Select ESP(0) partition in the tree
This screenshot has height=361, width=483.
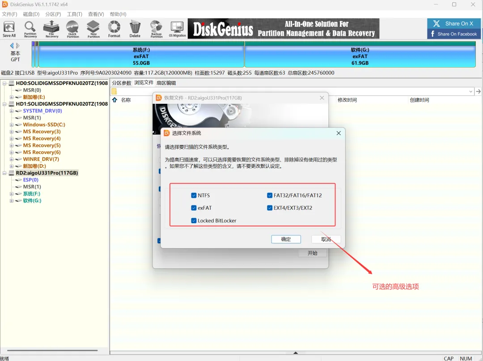tap(30, 180)
